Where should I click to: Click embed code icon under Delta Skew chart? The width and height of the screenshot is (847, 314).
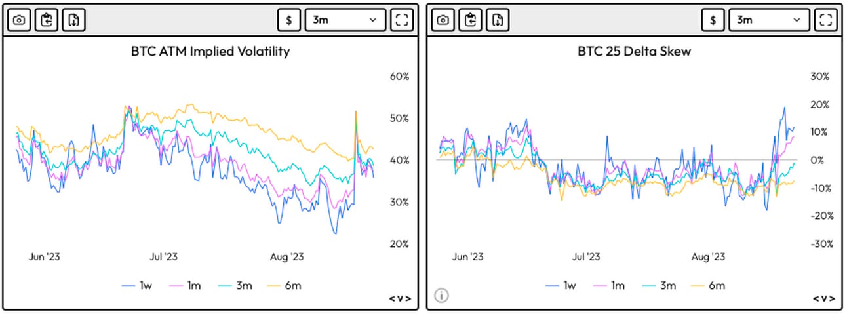[825, 298]
